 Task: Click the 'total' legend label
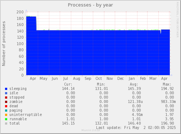click(x=15, y=123)
